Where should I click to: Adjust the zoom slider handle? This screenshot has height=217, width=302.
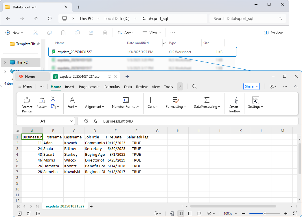pos(265,214)
